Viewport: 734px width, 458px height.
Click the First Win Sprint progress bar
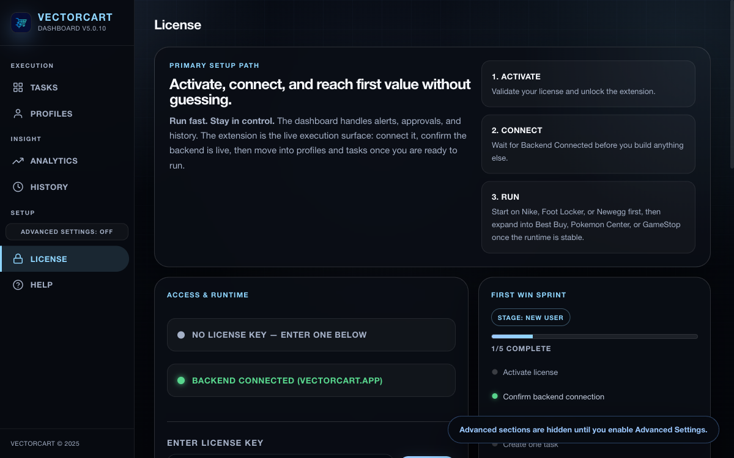pyautogui.click(x=594, y=336)
